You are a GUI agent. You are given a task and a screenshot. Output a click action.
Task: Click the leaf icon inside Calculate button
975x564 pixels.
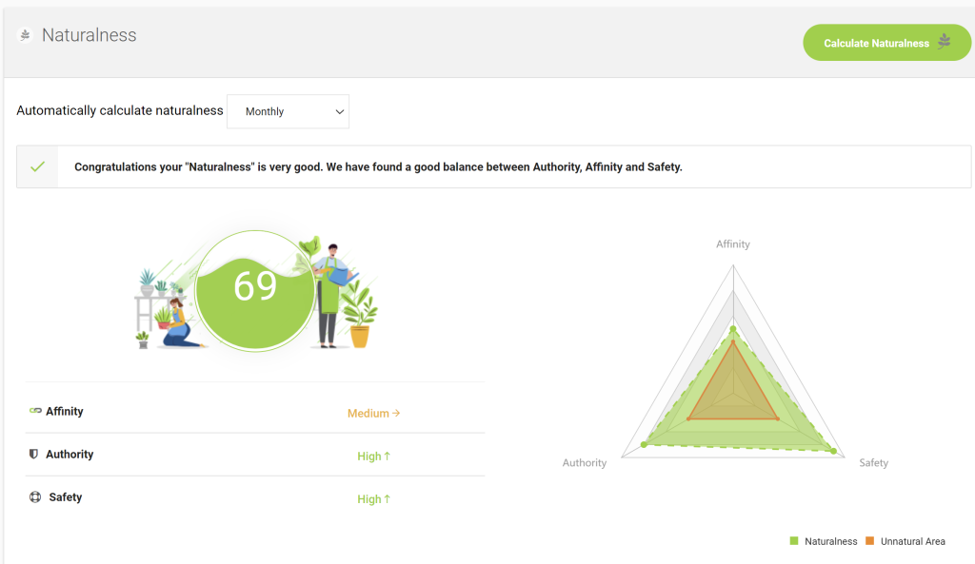(944, 42)
